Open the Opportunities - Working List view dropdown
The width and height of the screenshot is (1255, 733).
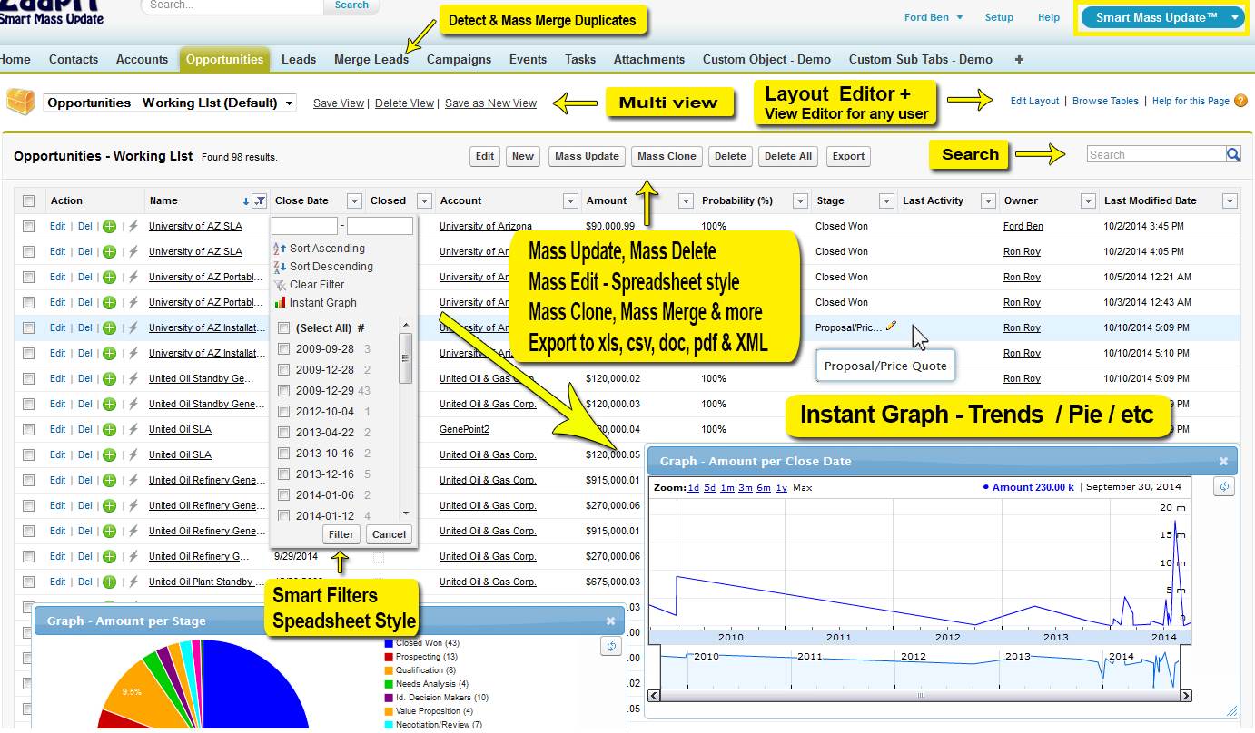[x=170, y=103]
